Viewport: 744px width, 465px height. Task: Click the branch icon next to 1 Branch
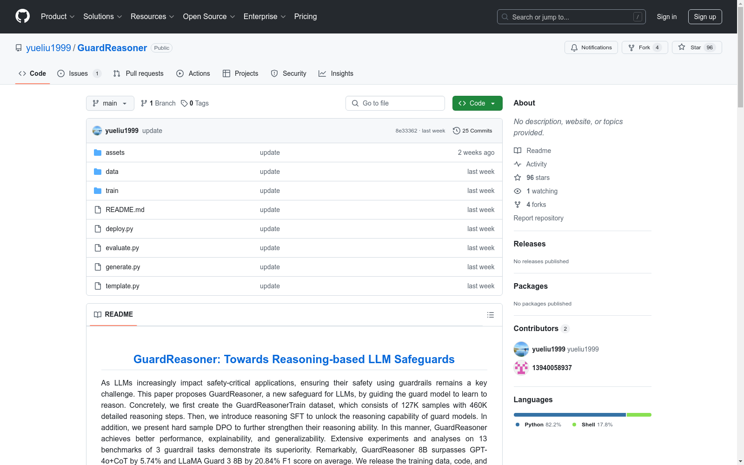(144, 103)
